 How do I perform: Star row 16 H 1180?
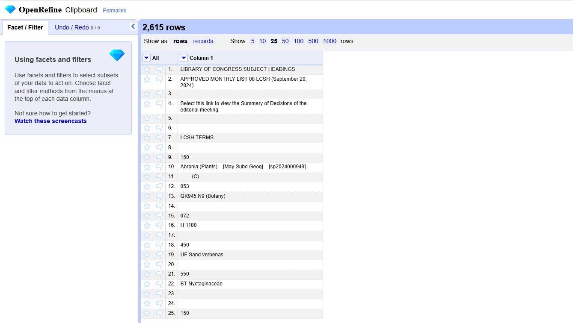point(147,225)
